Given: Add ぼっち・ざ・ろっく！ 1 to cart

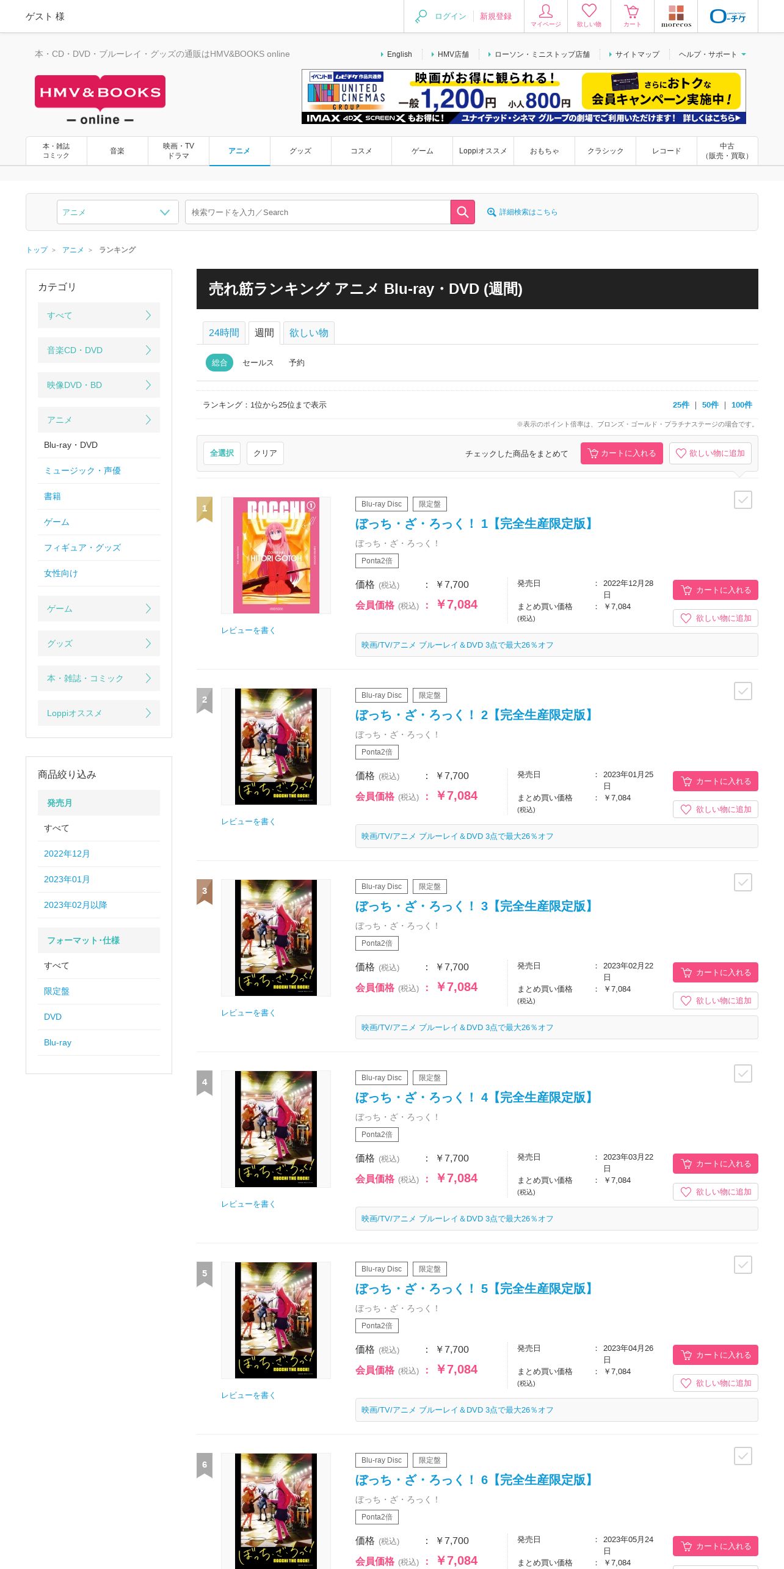Looking at the screenshot, I should (716, 590).
